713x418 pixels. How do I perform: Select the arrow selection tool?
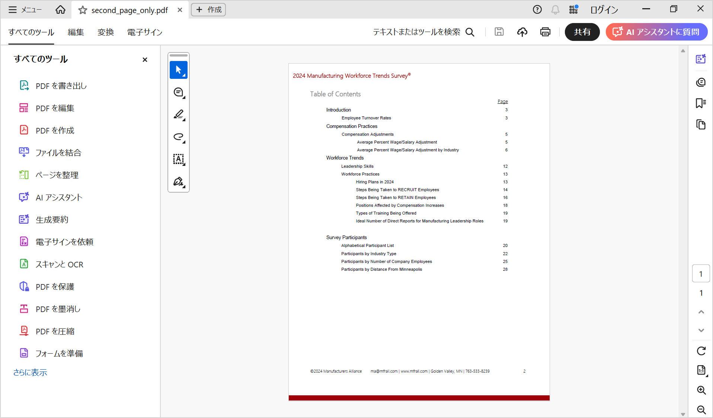click(178, 70)
